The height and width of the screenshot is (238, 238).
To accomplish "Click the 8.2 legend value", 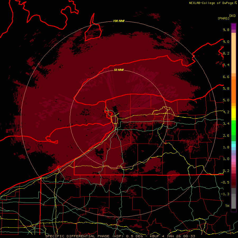I will (x=226, y=53).
